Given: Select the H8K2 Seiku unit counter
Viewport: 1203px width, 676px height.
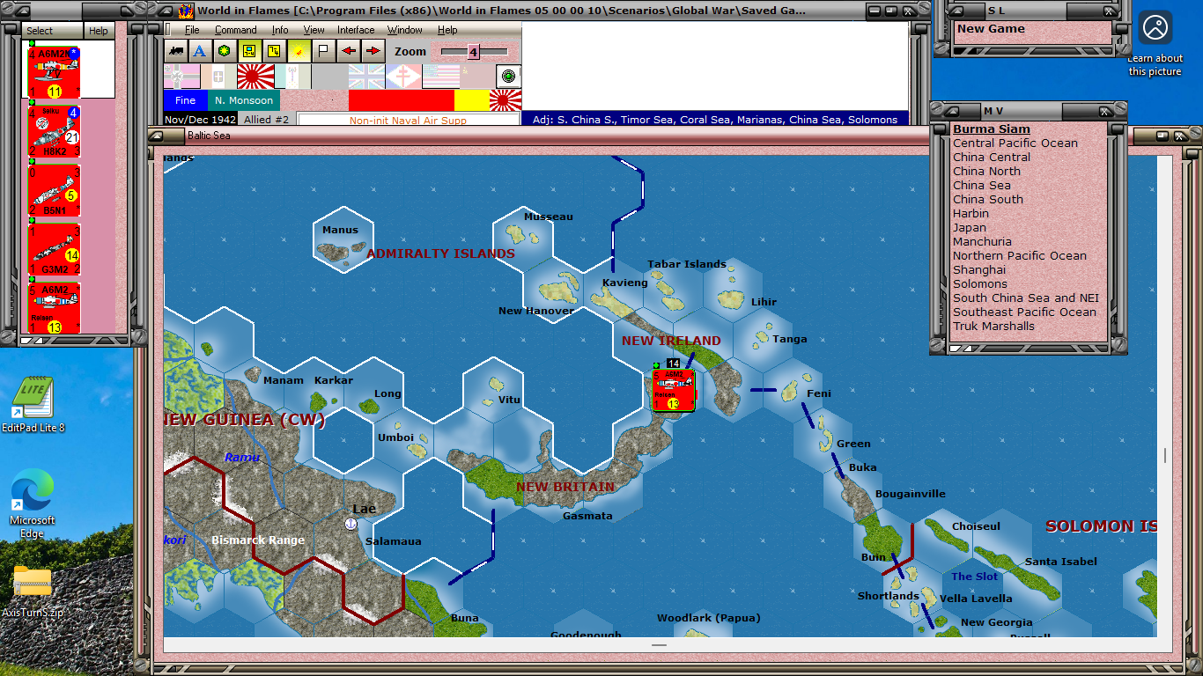Looking at the screenshot, I should [x=54, y=132].
